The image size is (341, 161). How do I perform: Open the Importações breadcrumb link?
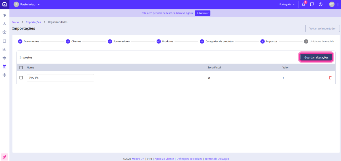(x=33, y=22)
